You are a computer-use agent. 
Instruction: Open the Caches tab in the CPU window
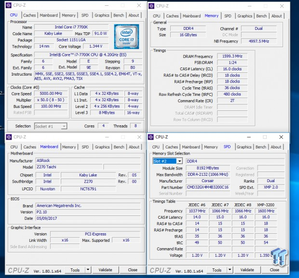point(29,15)
